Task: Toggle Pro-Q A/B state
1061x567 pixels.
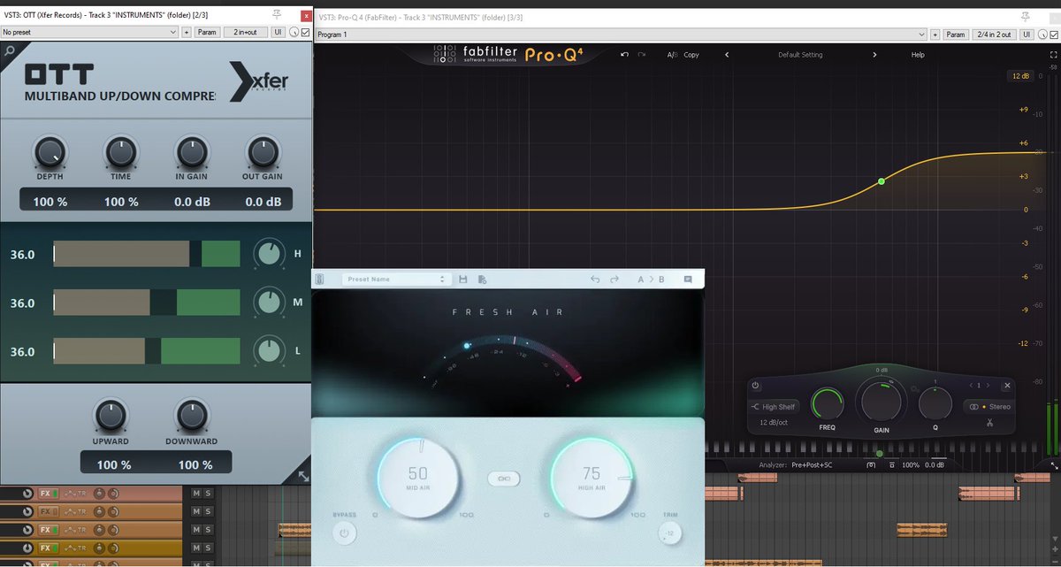Action: coord(671,55)
